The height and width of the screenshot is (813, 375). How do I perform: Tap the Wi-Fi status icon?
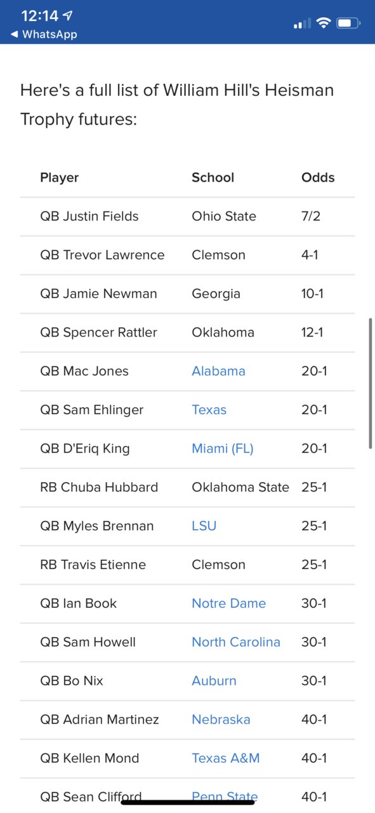tap(324, 24)
